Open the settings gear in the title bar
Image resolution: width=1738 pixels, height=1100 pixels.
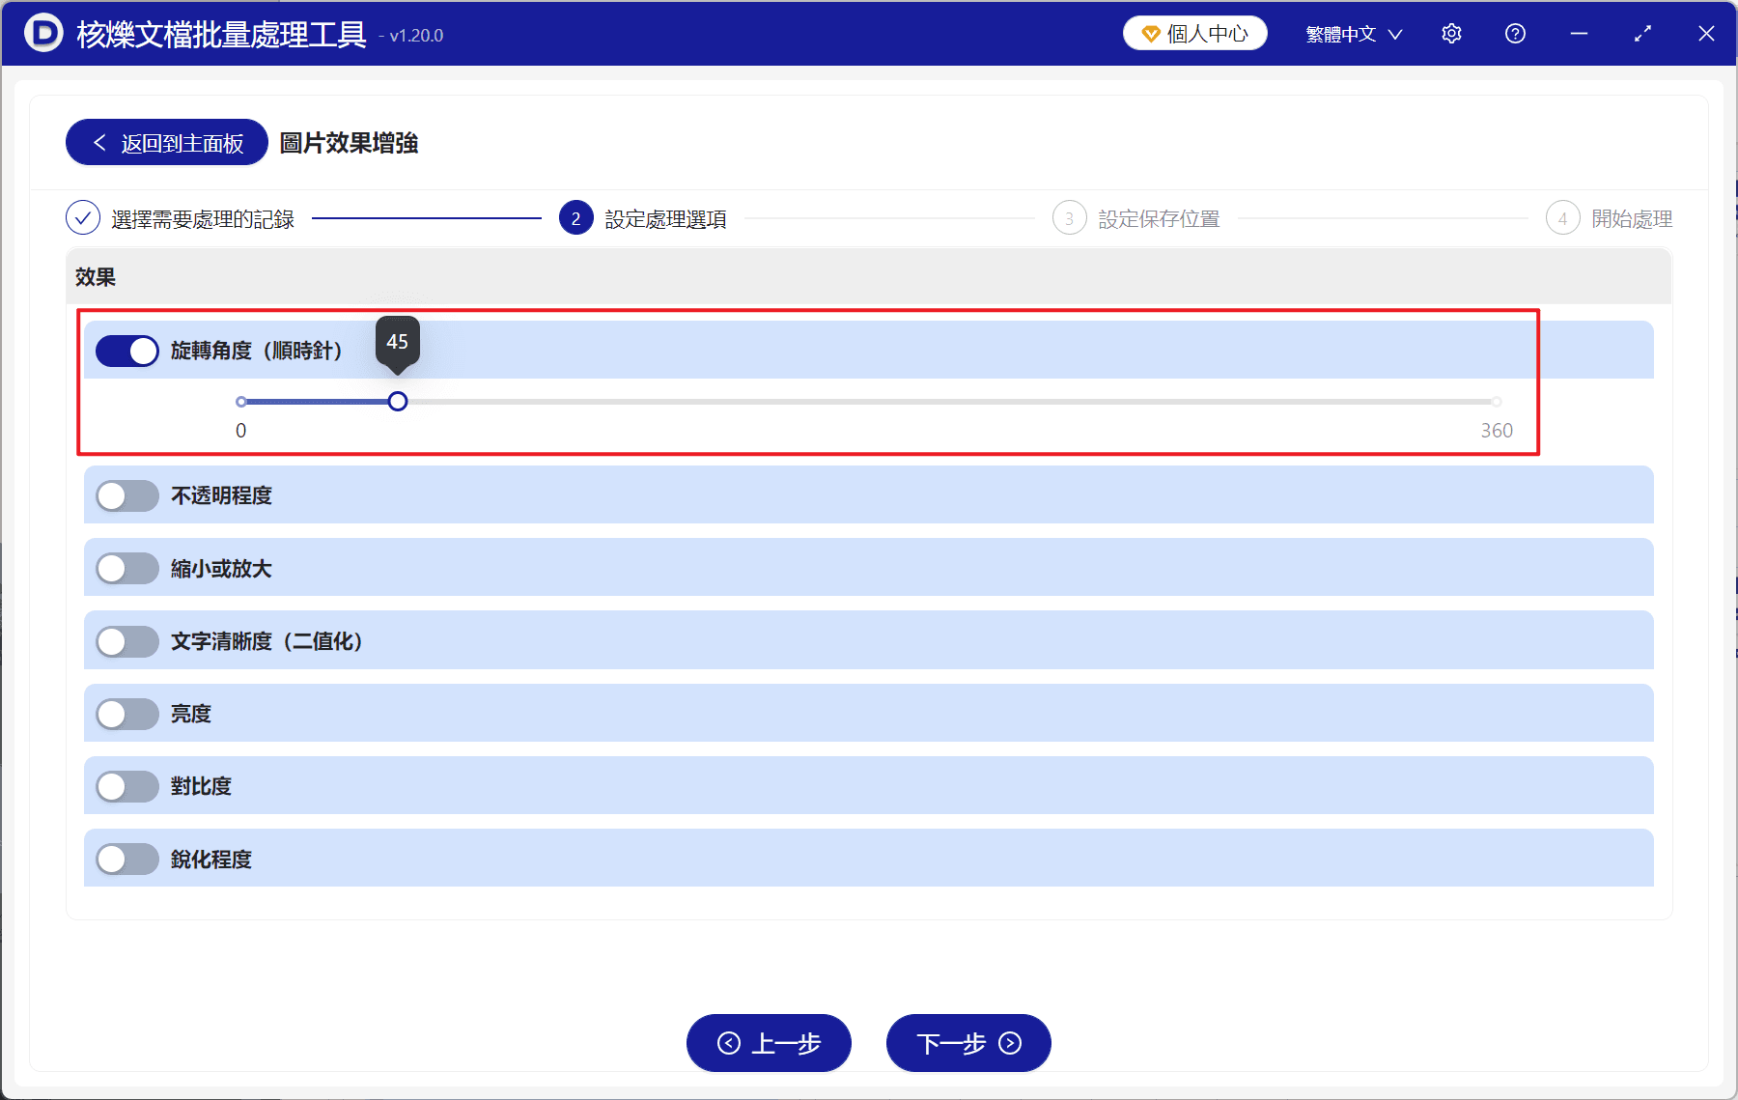coord(1451,33)
